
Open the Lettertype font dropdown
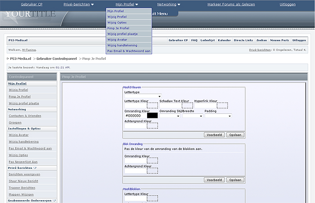tap(143, 96)
